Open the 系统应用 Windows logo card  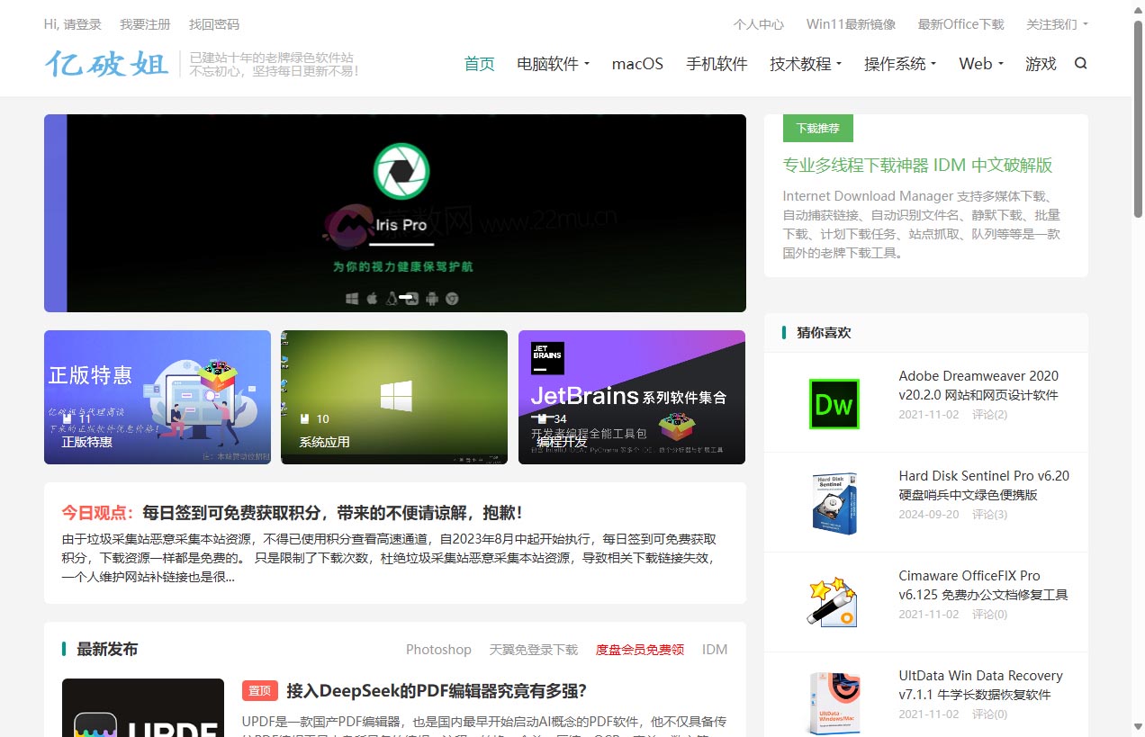tap(395, 397)
